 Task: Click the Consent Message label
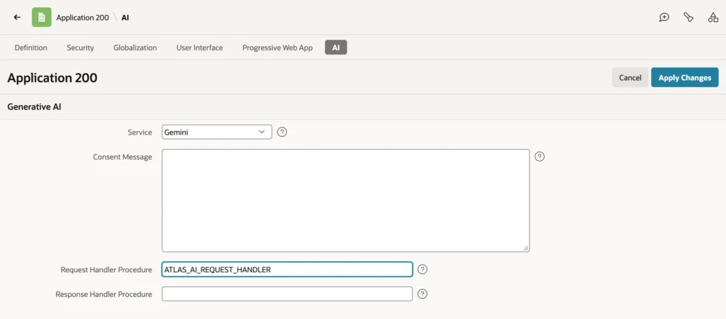[123, 157]
